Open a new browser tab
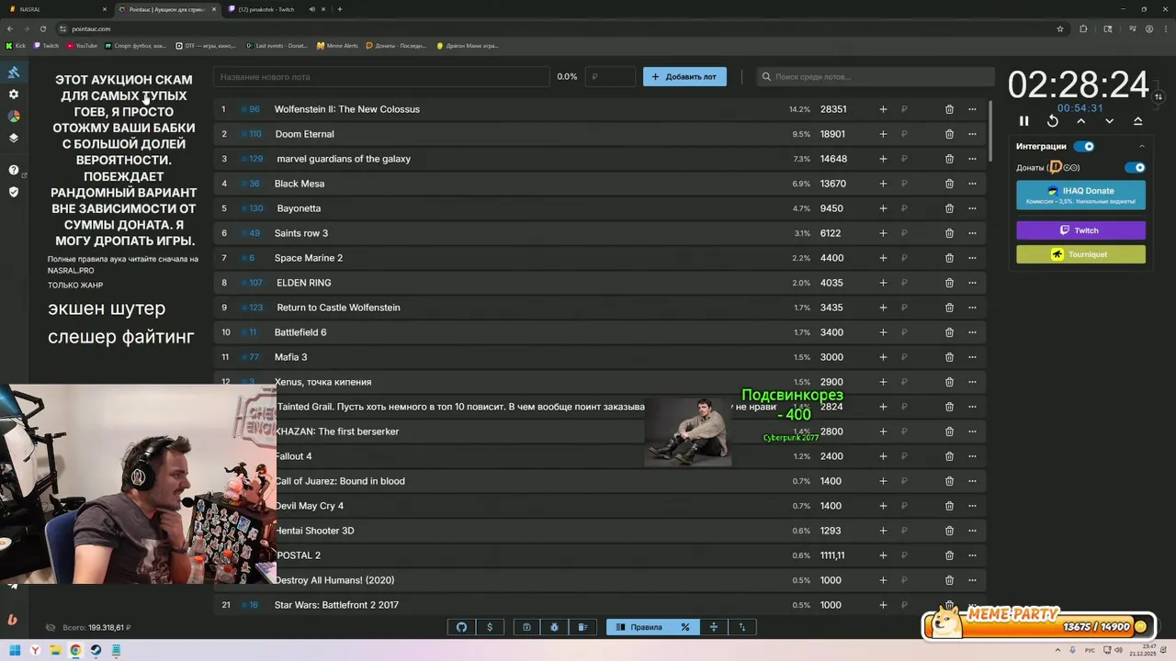Screen dimensions: 1176x661 pos(340,9)
